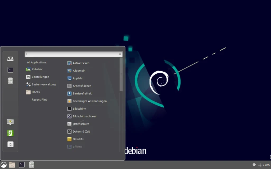The image size is (271, 169).
Task: Click the folder icon in bottom panel
Action: [12, 165]
